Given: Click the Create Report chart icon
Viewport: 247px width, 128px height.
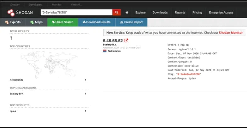Looking at the screenshot, I should coord(122,22).
